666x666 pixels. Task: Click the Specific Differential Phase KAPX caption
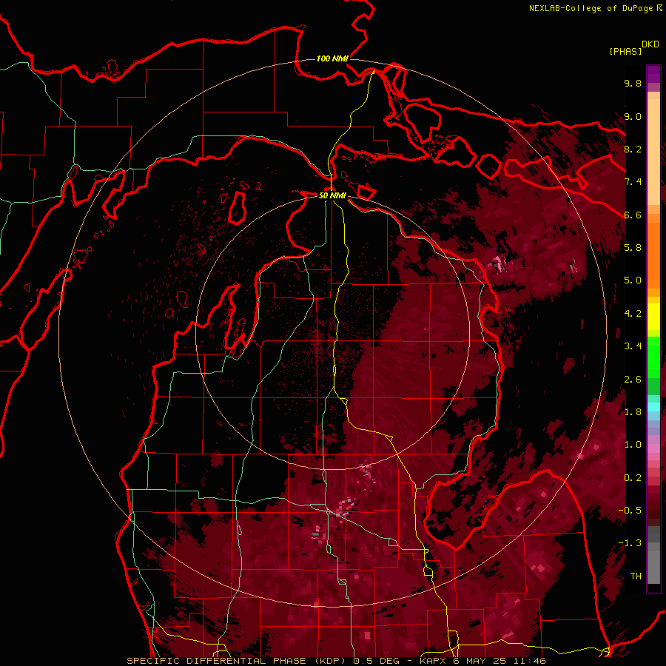336,661
